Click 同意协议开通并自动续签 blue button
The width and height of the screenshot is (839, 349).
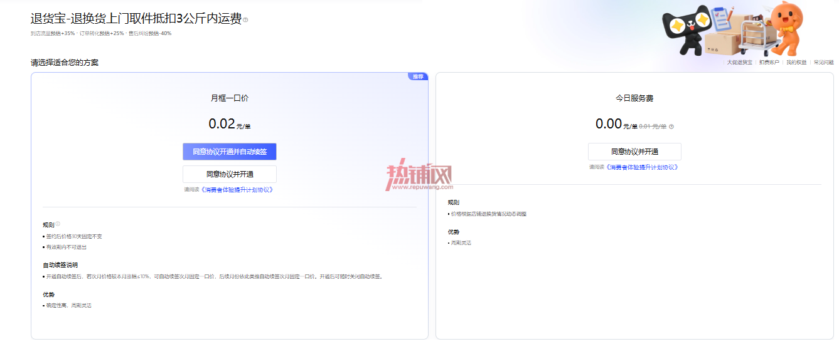click(x=230, y=152)
